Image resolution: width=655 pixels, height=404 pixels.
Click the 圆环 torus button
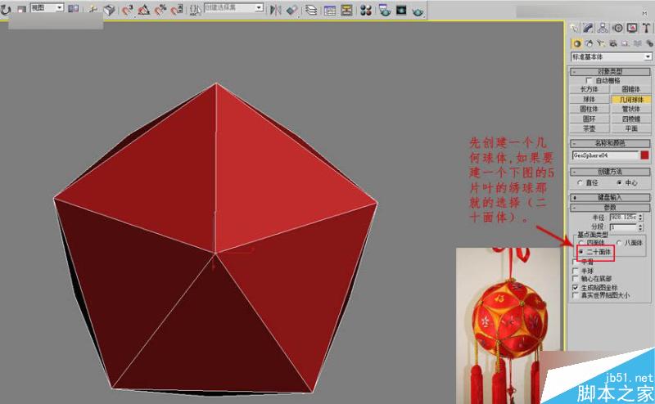[589, 119]
